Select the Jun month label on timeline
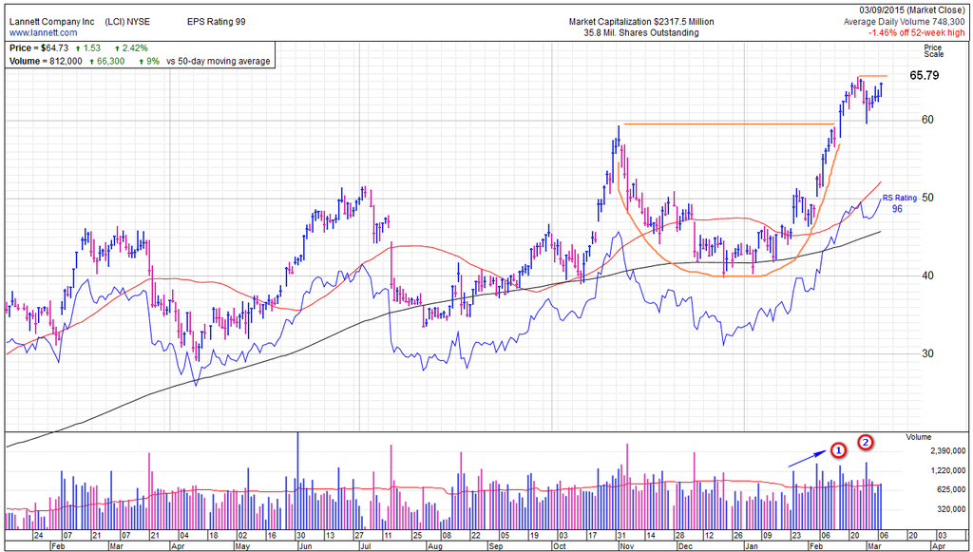Viewport: 973px width, 552px height. click(307, 546)
